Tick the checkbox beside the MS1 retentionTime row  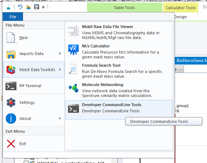26,162
